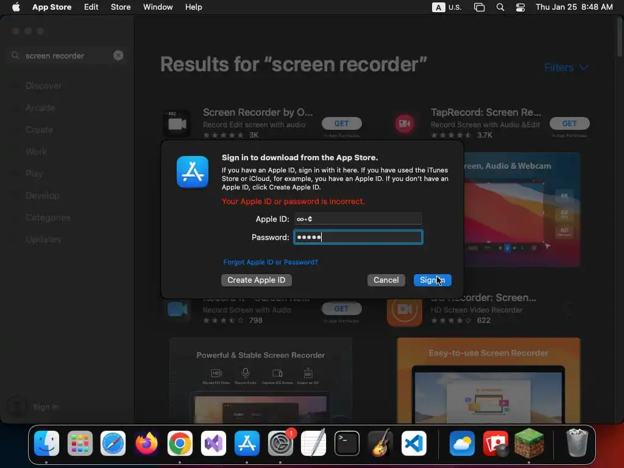Image resolution: width=624 pixels, height=468 pixels.
Task: Click the Sign In button in dialog
Action: (432, 280)
